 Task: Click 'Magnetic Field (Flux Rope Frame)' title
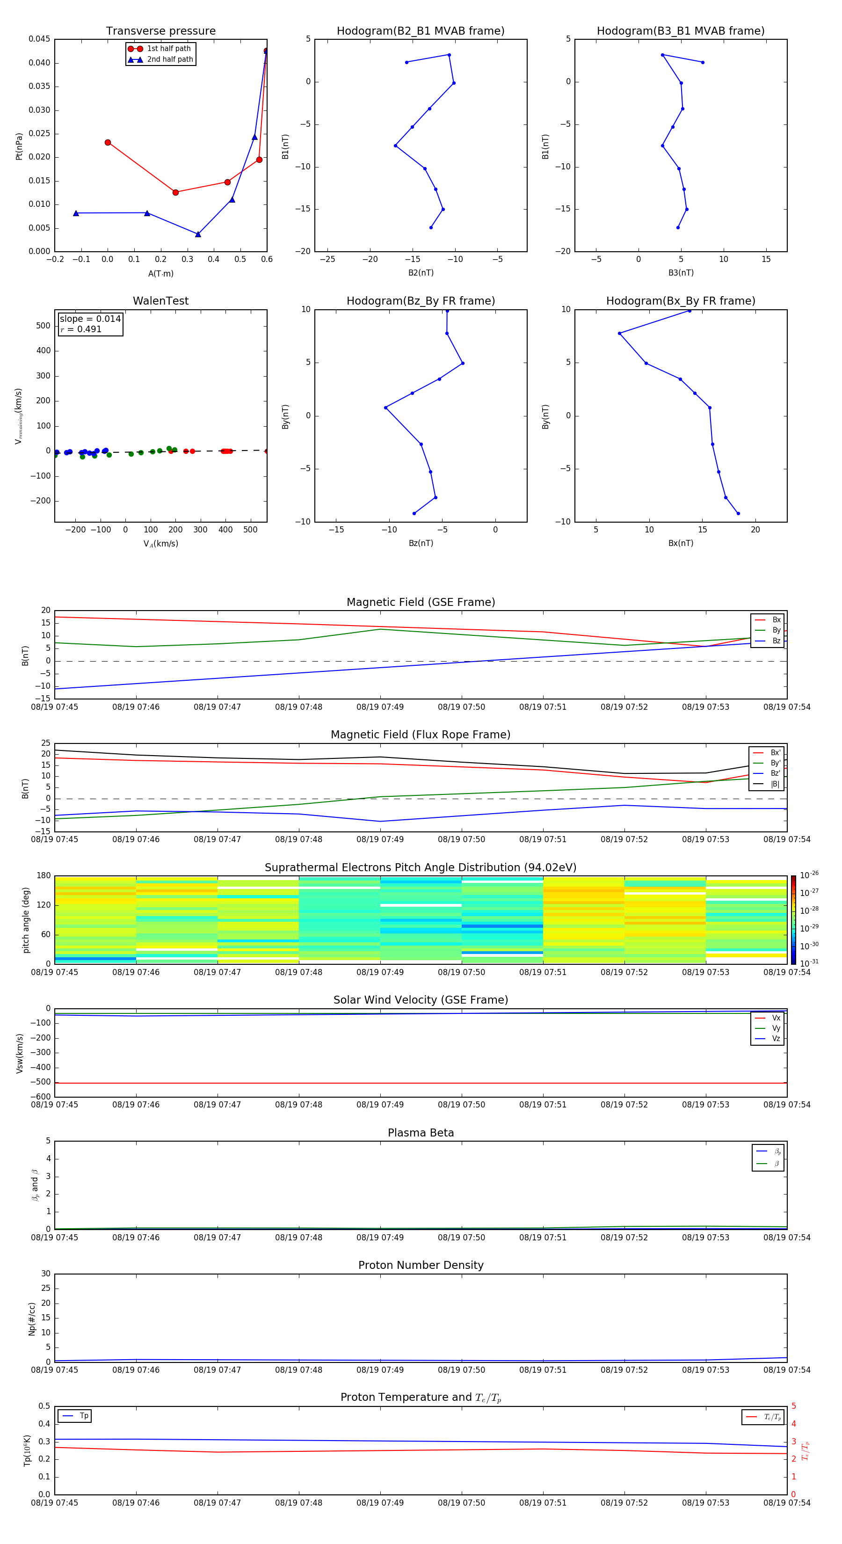click(x=421, y=735)
